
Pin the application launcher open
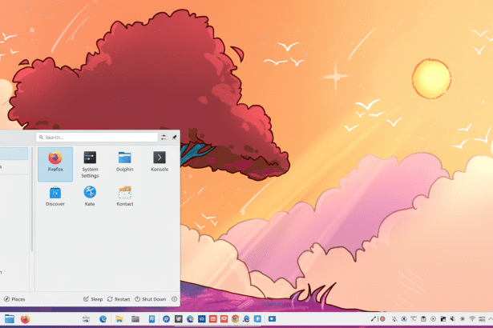[174, 137]
